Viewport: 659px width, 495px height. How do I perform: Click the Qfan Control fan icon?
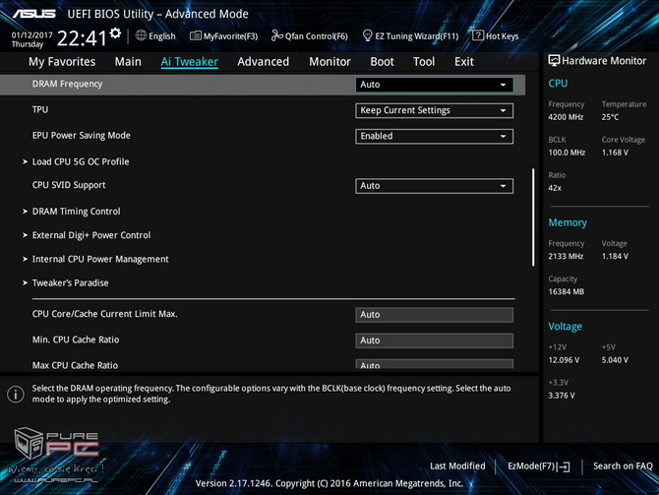pos(277,35)
